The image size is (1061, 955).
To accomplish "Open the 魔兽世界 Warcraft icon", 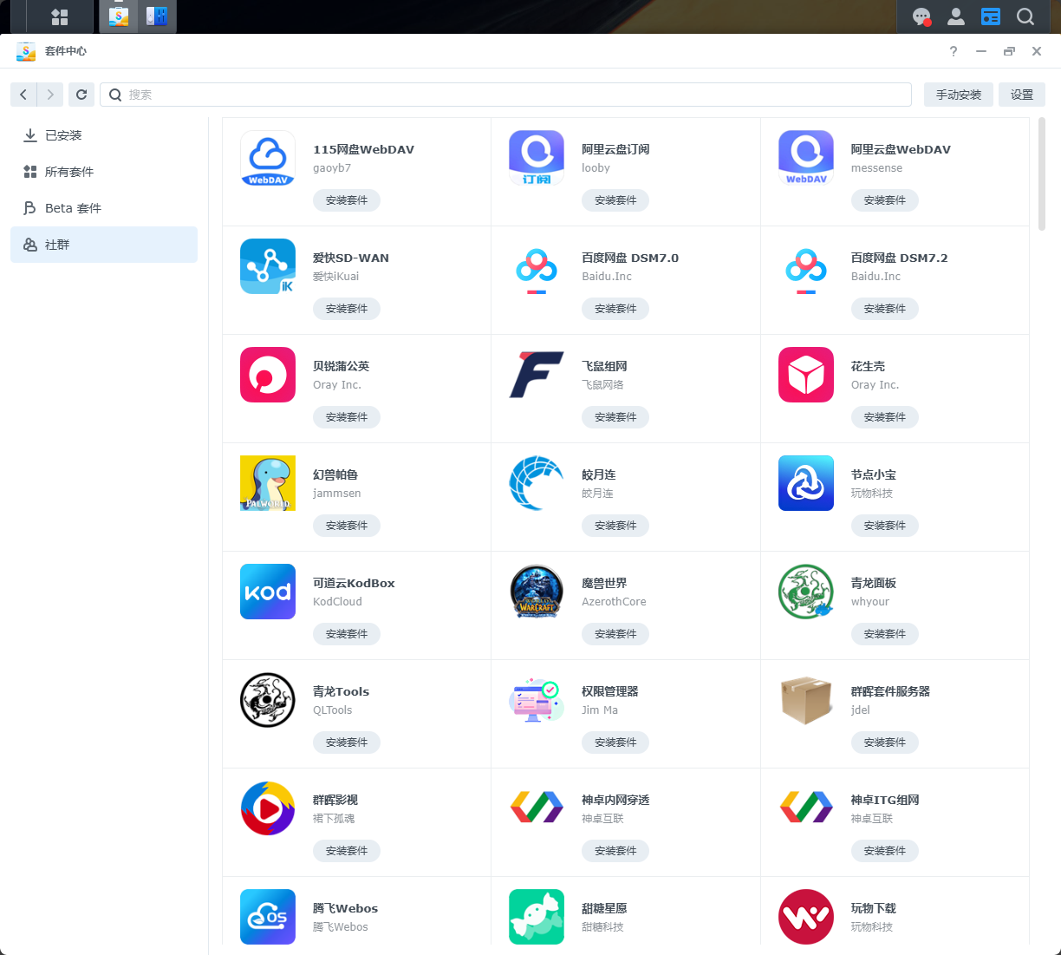I will (x=537, y=592).
